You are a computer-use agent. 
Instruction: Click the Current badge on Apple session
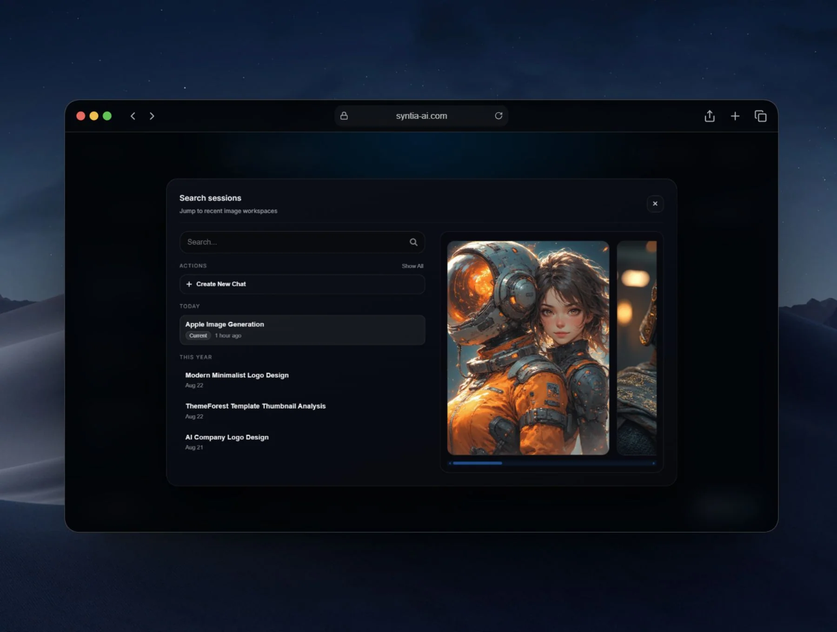point(198,336)
